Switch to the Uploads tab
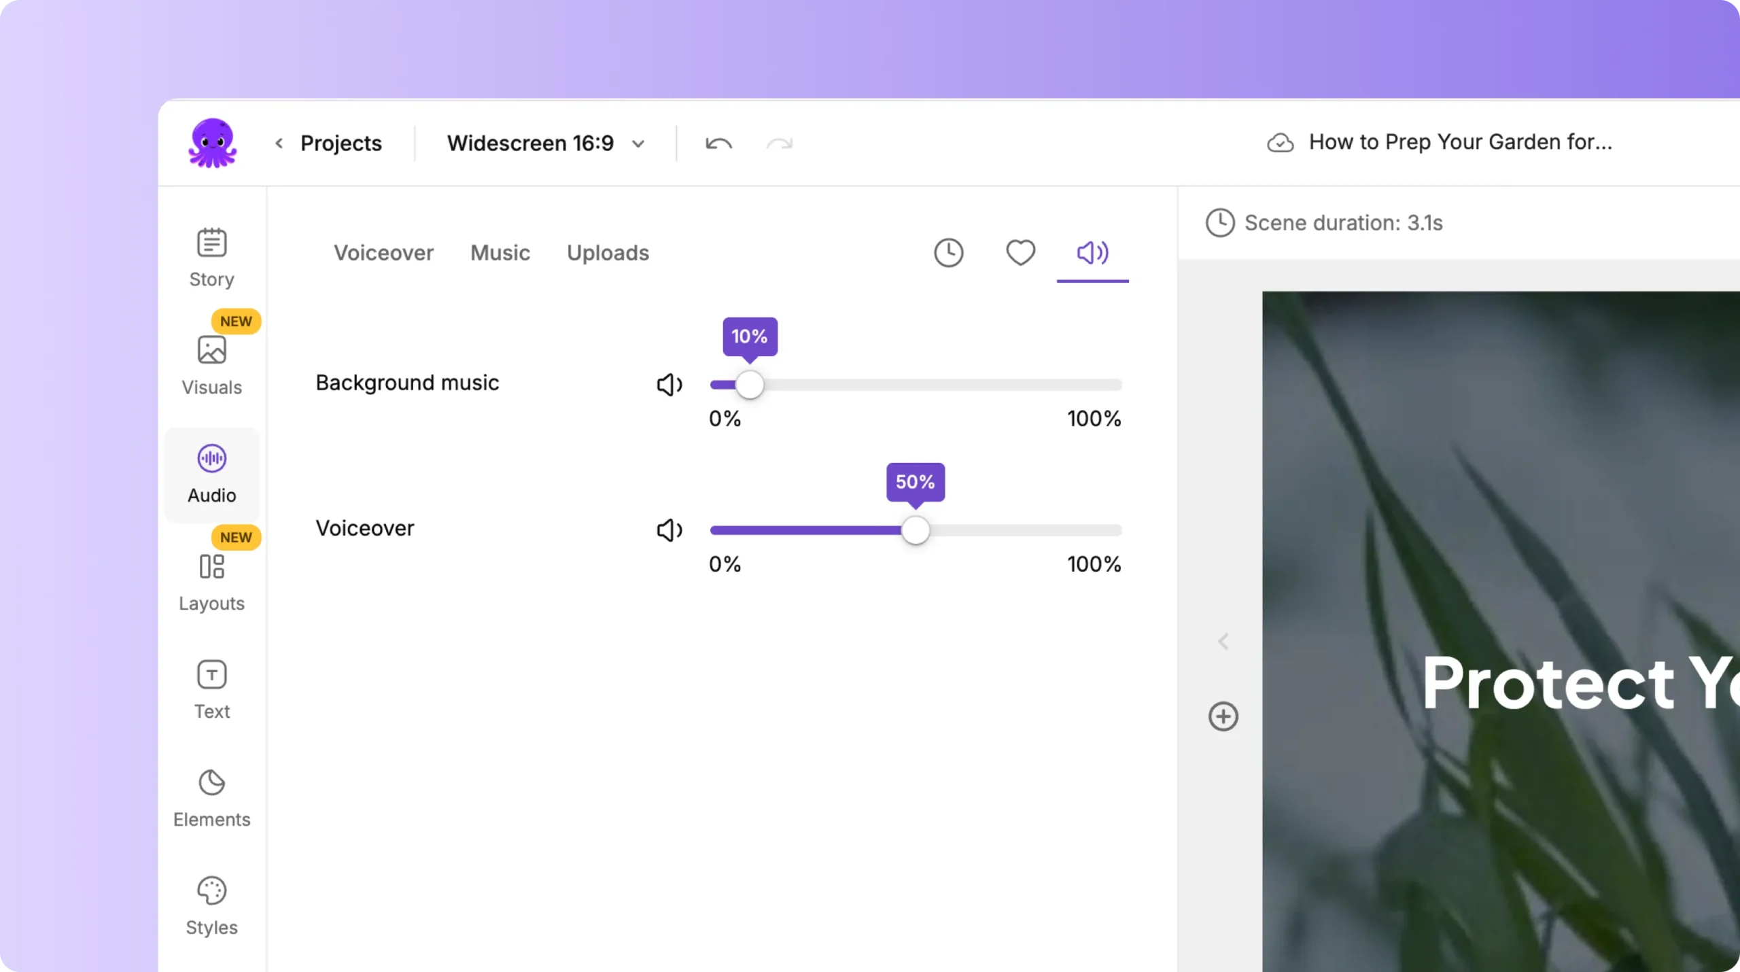Viewport: 1740px width, 972px height. (x=608, y=253)
